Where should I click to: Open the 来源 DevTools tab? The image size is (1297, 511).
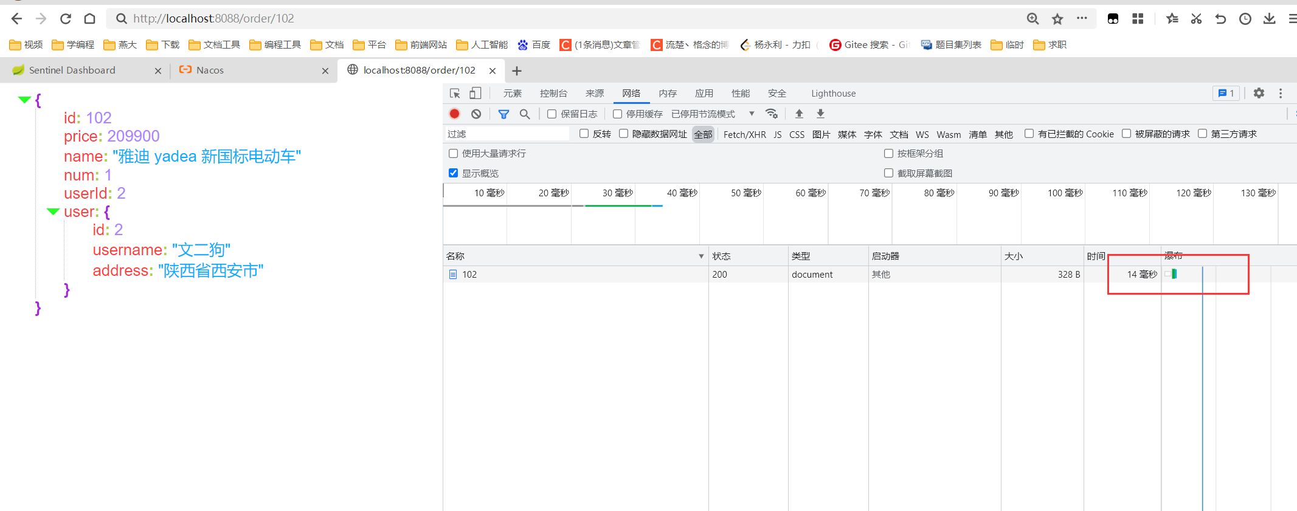[595, 93]
